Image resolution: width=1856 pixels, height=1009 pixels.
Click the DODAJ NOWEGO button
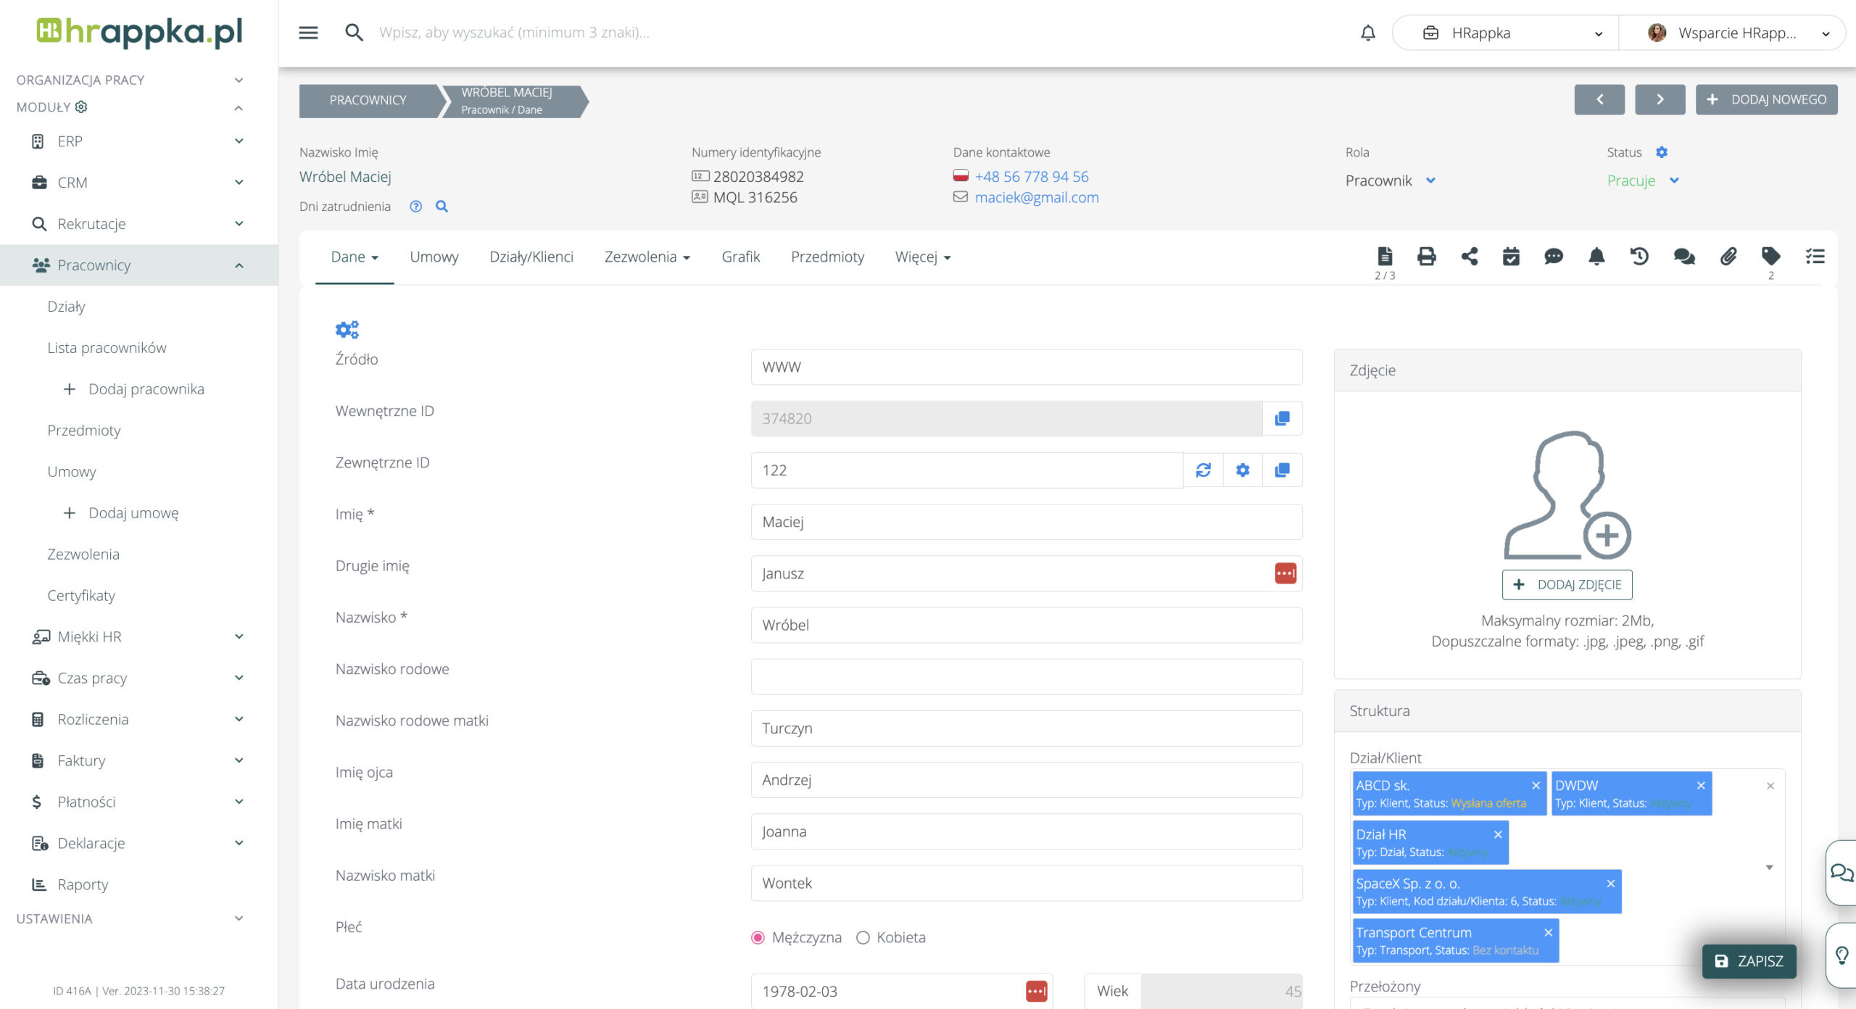[1766, 99]
